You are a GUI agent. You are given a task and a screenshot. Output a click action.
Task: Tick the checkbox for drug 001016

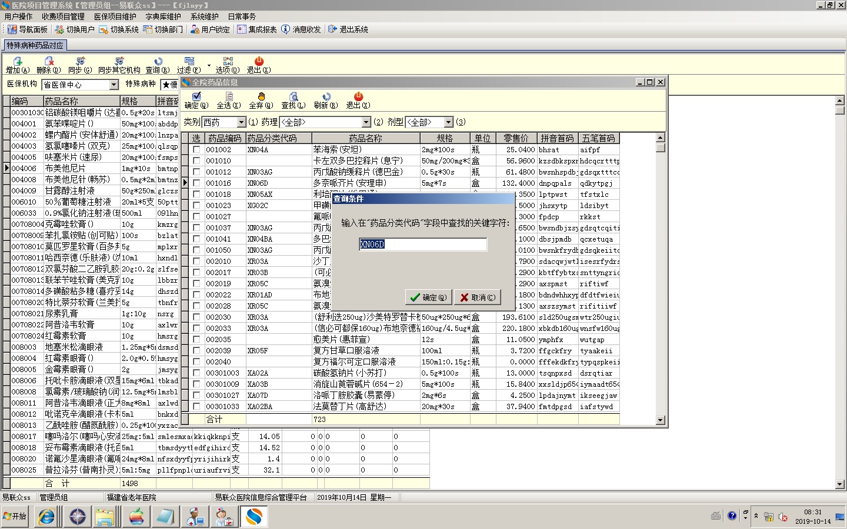click(196, 183)
